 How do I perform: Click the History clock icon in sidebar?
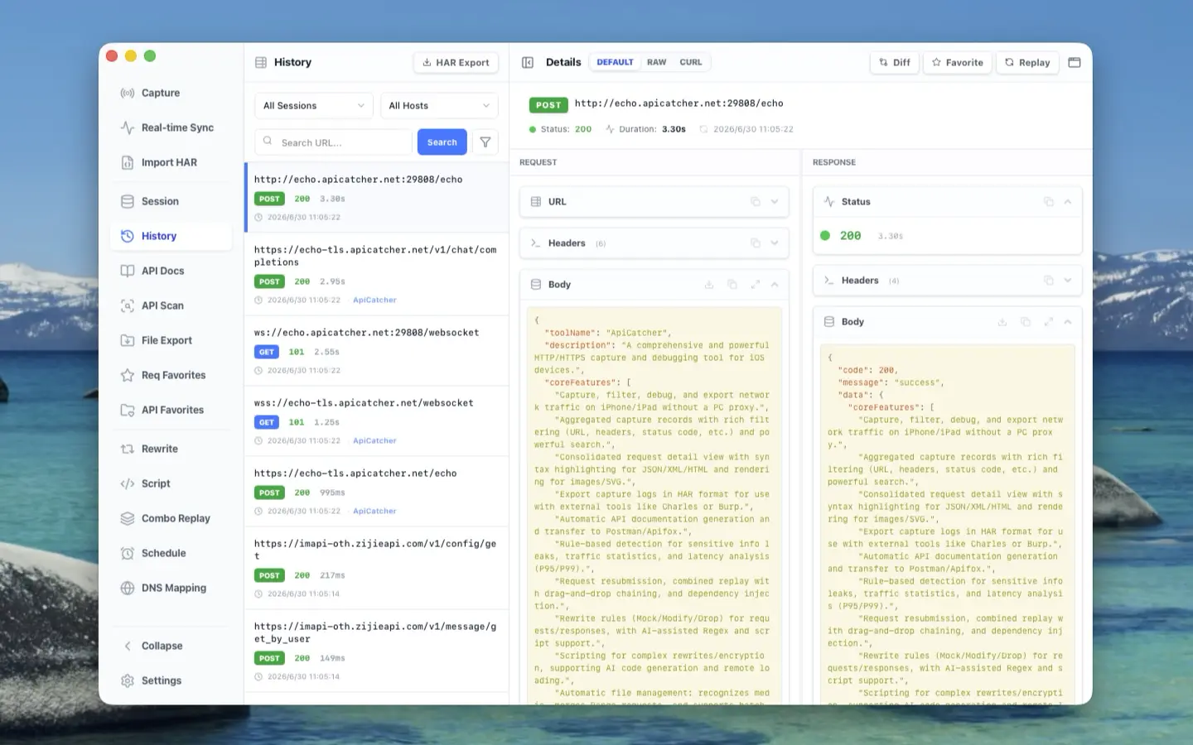coord(128,236)
